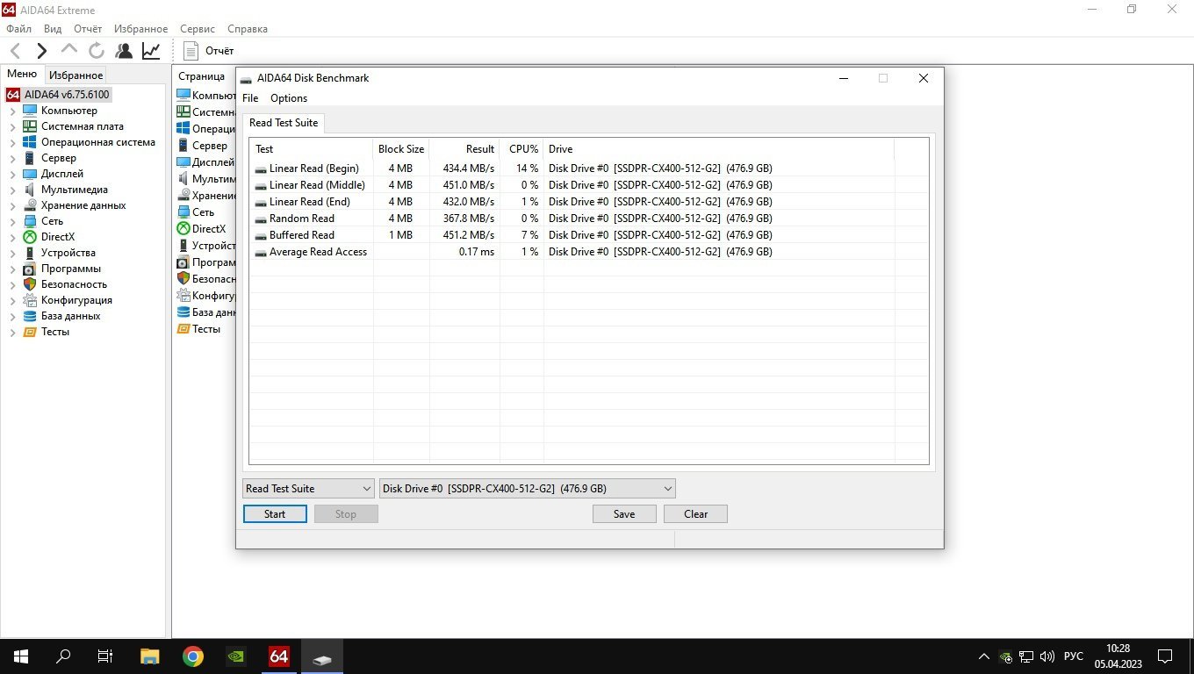The image size is (1194, 674).
Task: Open the Сервис menu
Action: pos(198,29)
